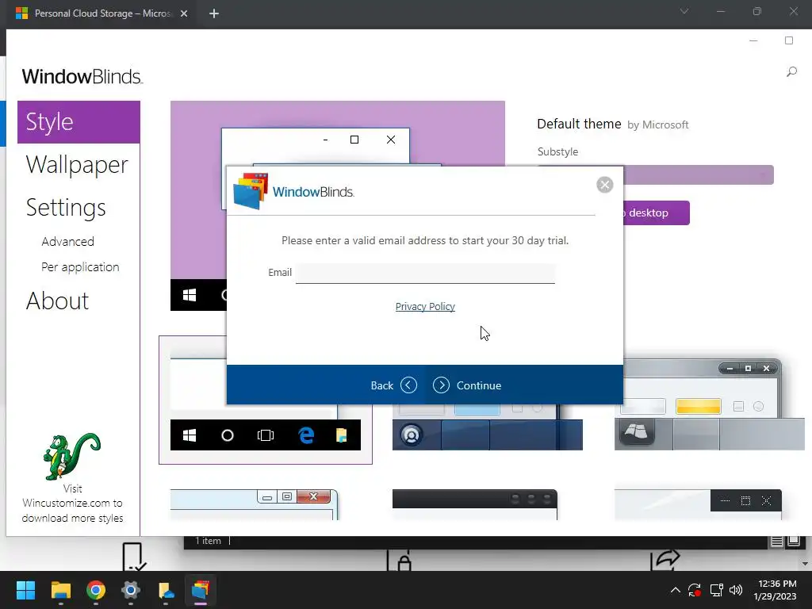Click the phone checkmark icon behind window

click(x=134, y=556)
